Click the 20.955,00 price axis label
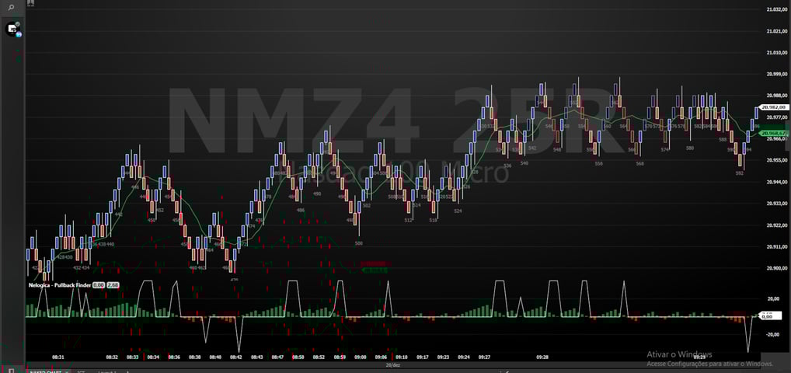 777,160
